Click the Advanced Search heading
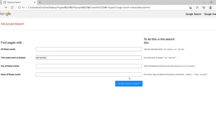Screen dimensions: 216x121 [12, 24]
